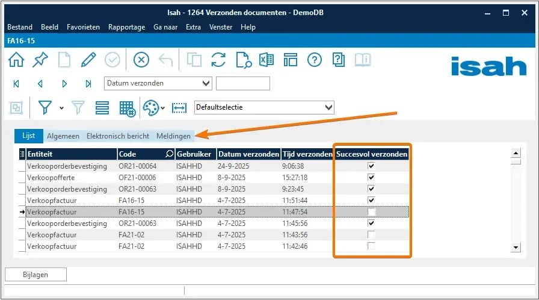Click the cancel X circle icon
The width and height of the screenshot is (539, 300).
pos(141,60)
